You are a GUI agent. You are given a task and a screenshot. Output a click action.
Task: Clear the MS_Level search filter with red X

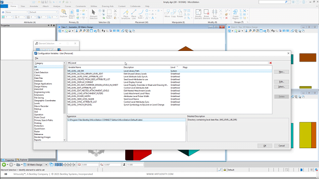(x=270, y=63)
